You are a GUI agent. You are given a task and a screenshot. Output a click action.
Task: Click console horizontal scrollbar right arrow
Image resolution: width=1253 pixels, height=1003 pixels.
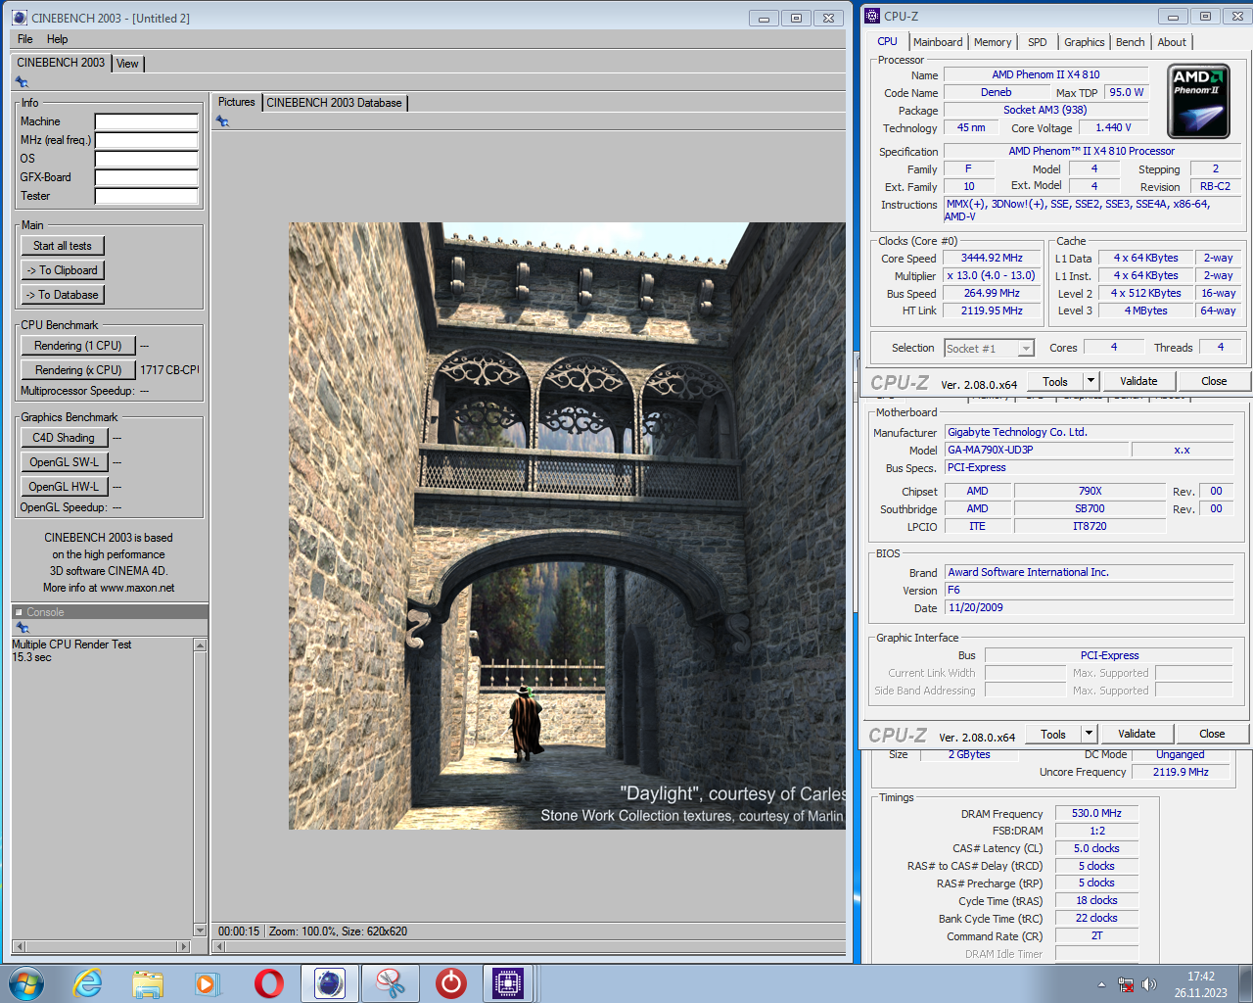coord(183,947)
